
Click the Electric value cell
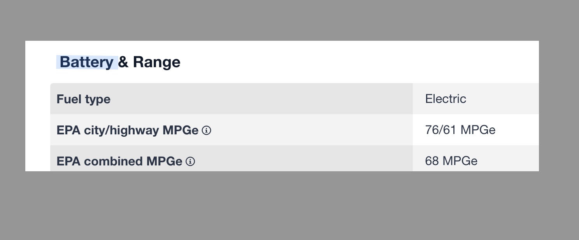point(446,99)
